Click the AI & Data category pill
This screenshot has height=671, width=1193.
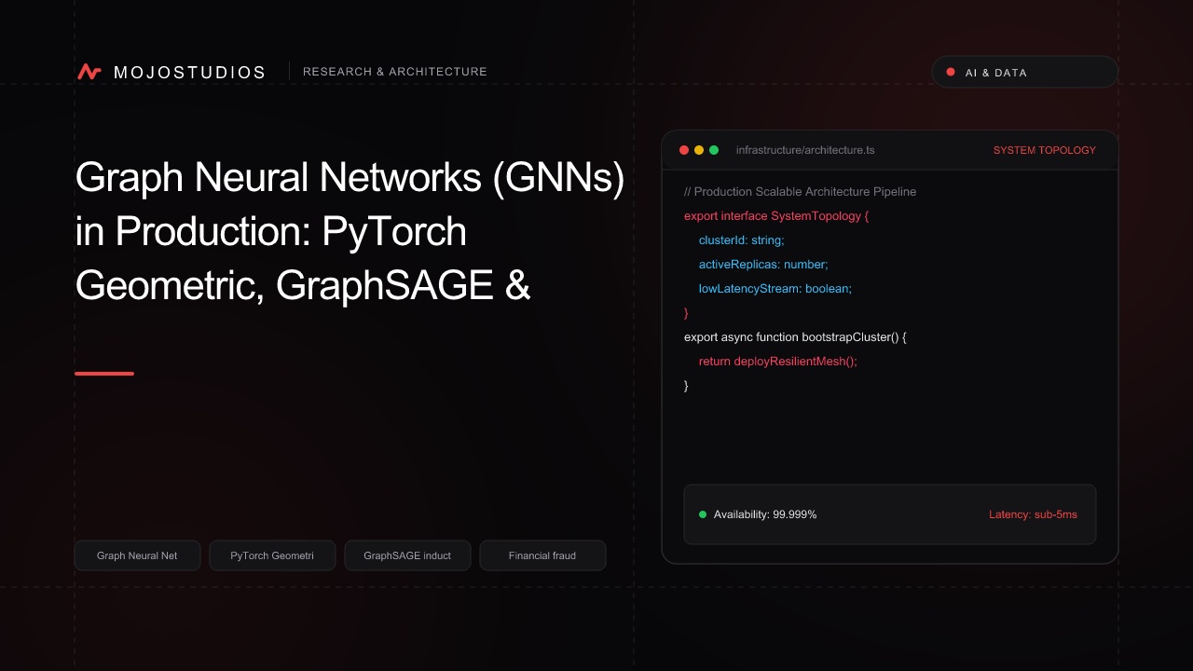point(1025,72)
